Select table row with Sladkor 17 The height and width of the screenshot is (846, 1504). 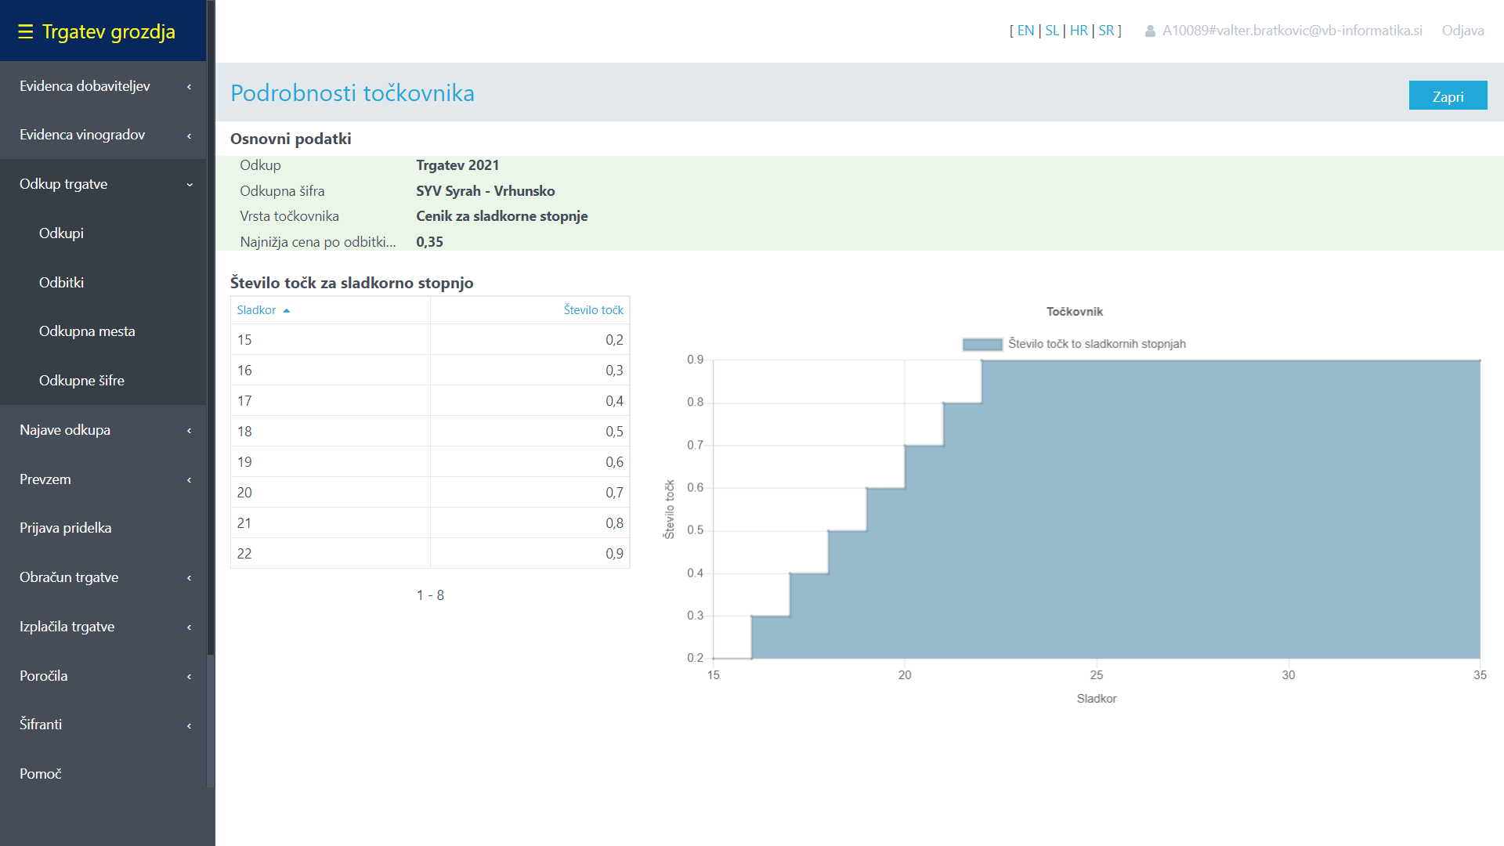(x=430, y=401)
